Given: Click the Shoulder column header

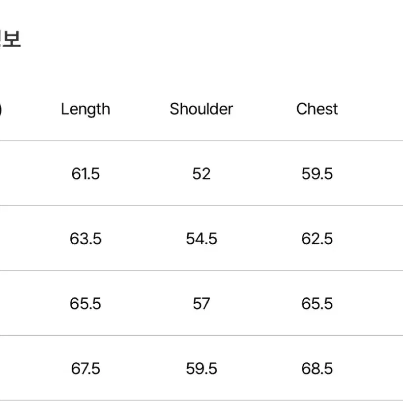Looking at the screenshot, I should (201, 109).
